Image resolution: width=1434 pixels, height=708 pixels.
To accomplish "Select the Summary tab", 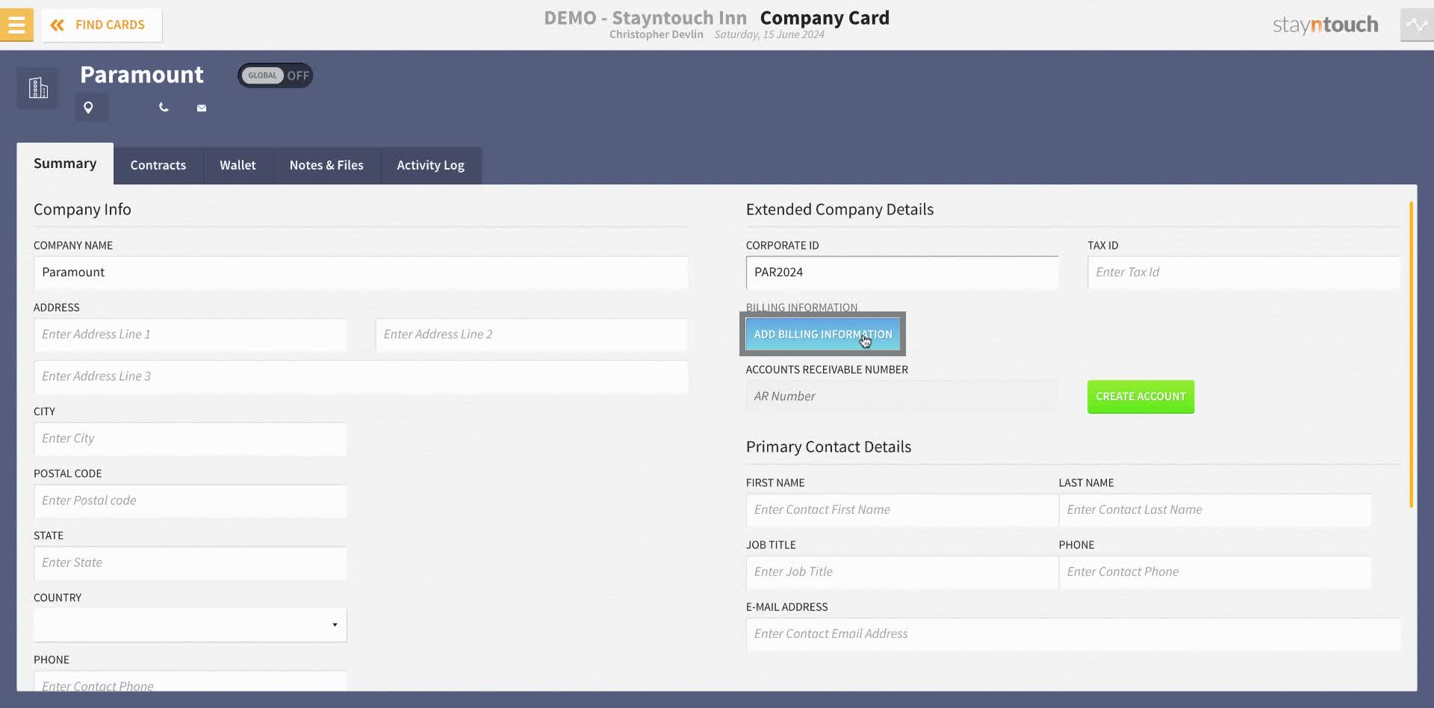I will point(65,164).
